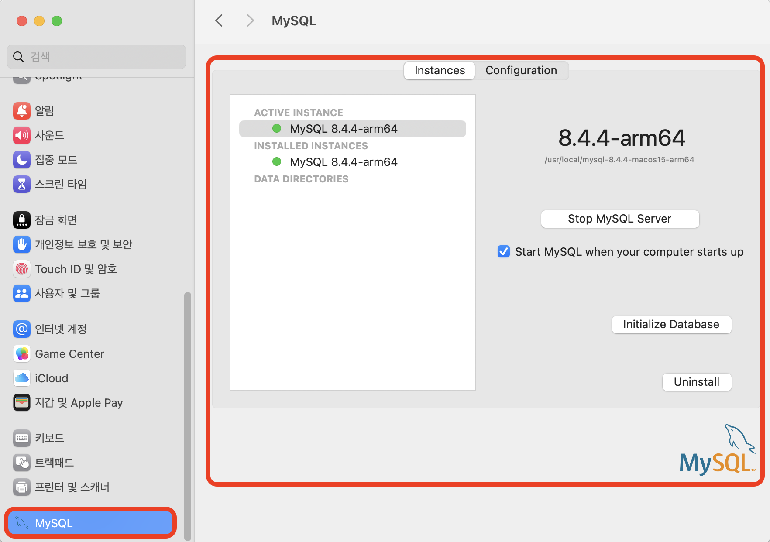Go forward with the right chevron
Image resolution: width=770 pixels, height=542 pixels.
[250, 21]
